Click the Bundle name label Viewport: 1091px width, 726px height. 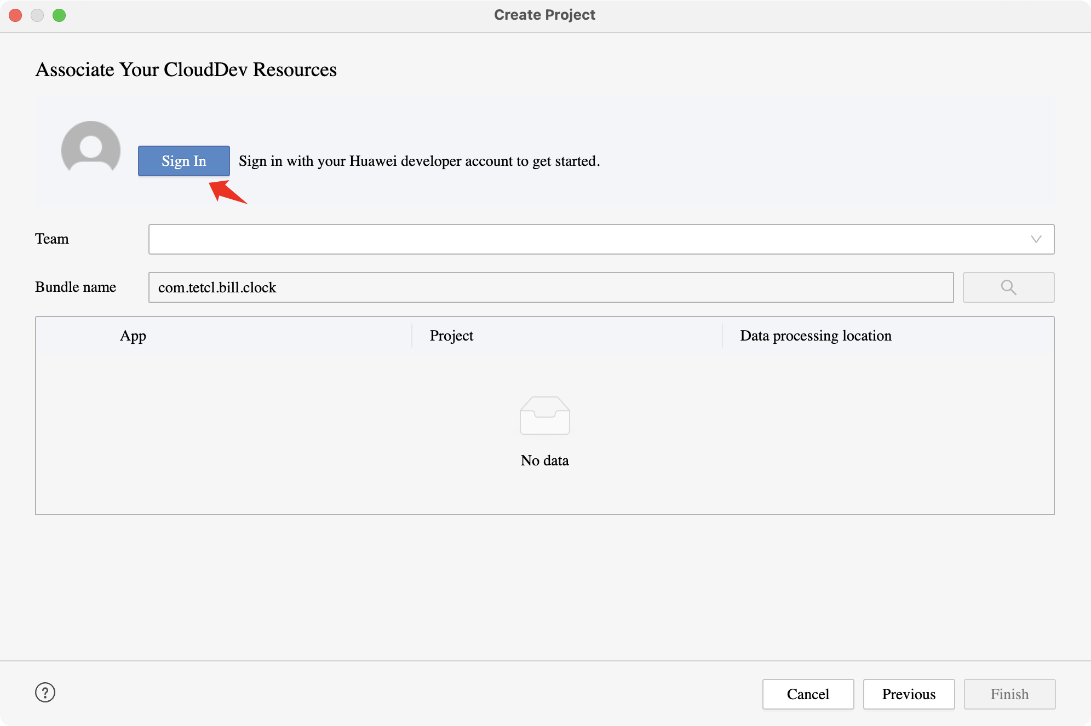[76, 287]
